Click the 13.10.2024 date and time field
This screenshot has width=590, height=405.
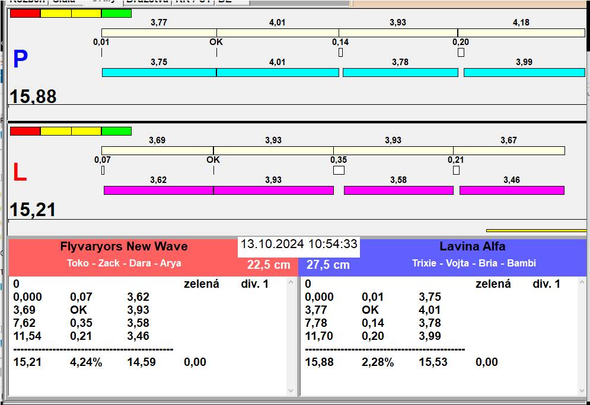(x=299, y=244)
